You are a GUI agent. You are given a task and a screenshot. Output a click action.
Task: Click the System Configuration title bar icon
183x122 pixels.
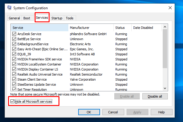coord(9,8)
